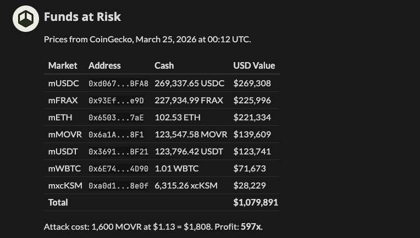This screenshot has height=238, width=420.
Task: Click the mETH address 0x6503...7aE
Action: (116, 118)
